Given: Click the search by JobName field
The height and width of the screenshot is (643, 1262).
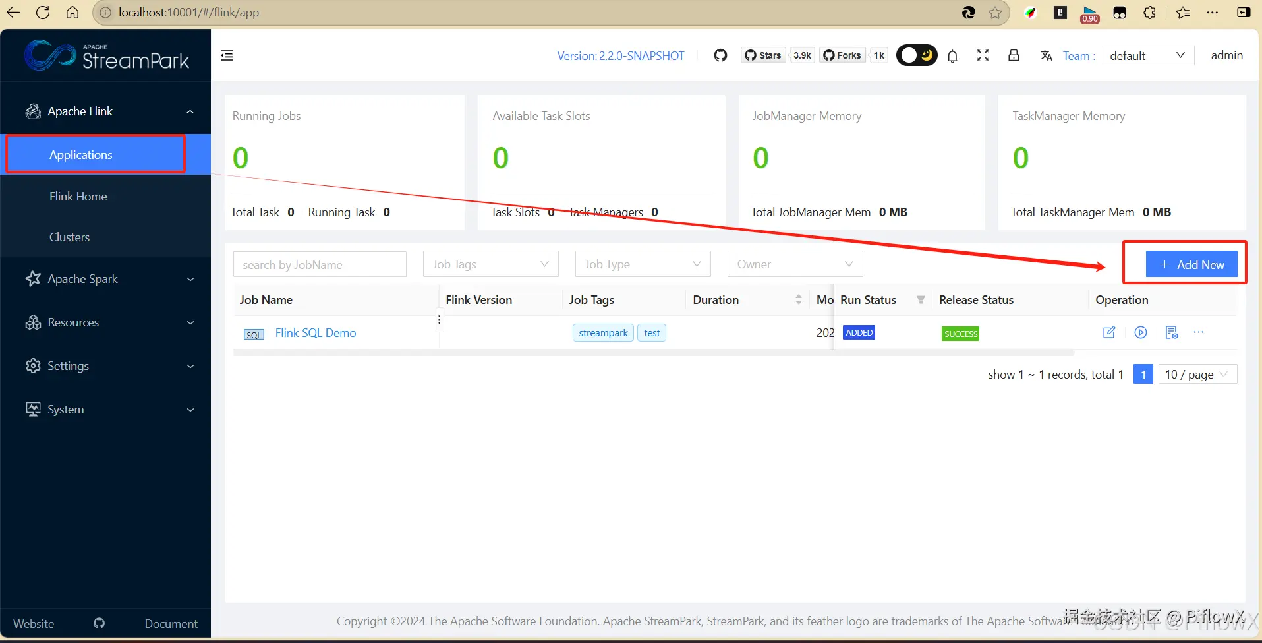Looking at the screenshot, I should (x=320, y=264).
